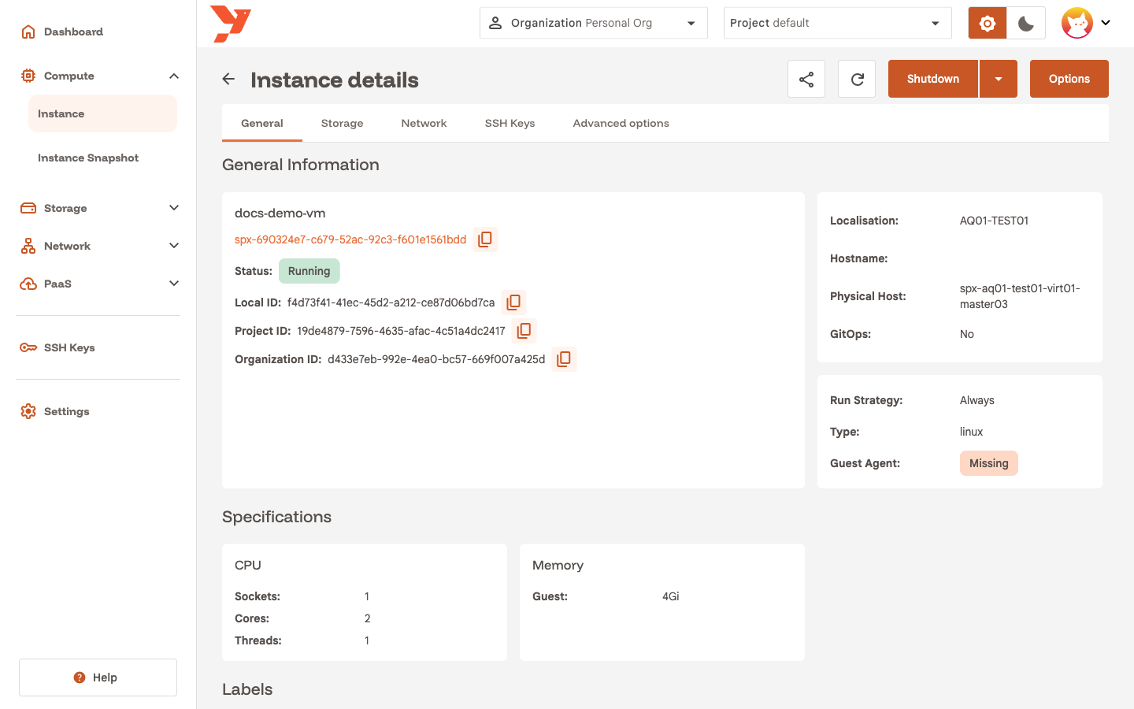This screenshot has height=709, width=1134.
Task: Collapse the Compute sidebar section
Action: pos(174,76)
